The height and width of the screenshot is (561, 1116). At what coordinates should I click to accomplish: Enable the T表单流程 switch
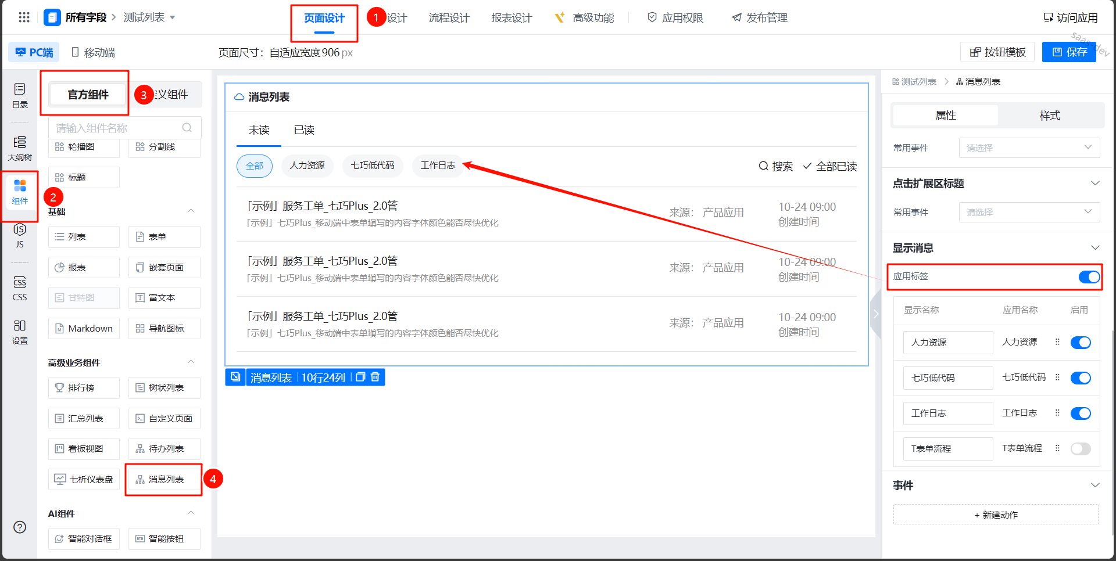click(1081, 449)
